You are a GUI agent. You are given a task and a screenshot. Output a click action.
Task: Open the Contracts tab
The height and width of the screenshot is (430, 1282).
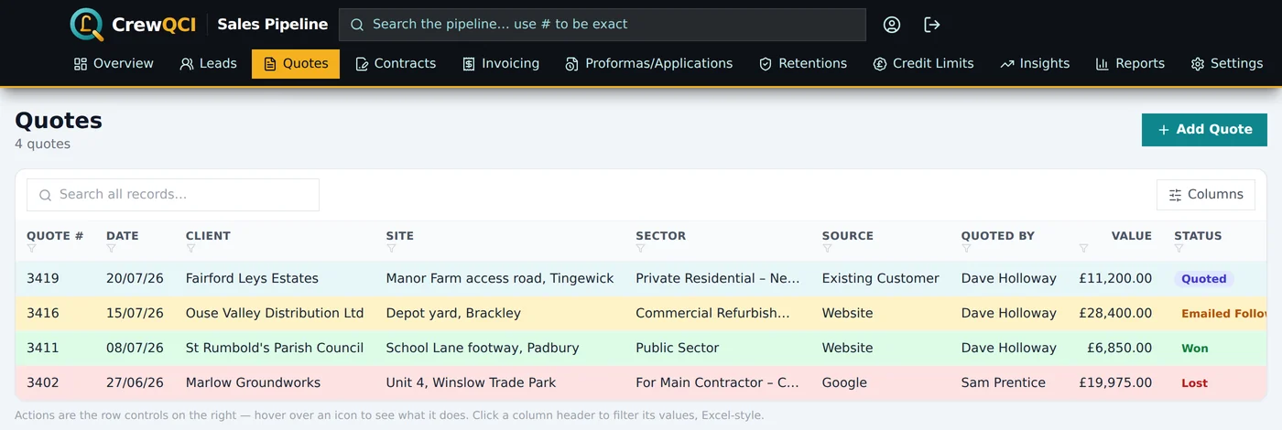tap(396, 64)
